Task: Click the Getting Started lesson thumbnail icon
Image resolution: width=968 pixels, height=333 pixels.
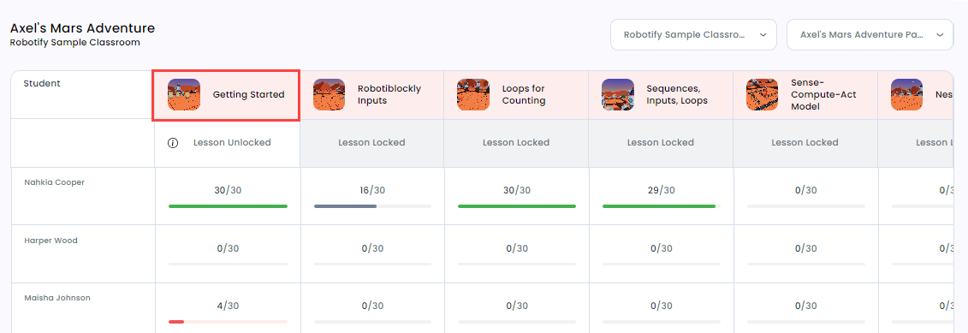Action: [x=184, y=94]
